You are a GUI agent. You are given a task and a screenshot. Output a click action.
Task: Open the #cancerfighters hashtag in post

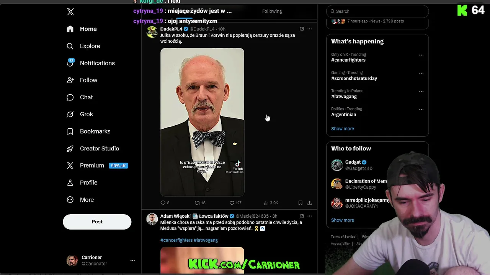[x=176, y=240]
